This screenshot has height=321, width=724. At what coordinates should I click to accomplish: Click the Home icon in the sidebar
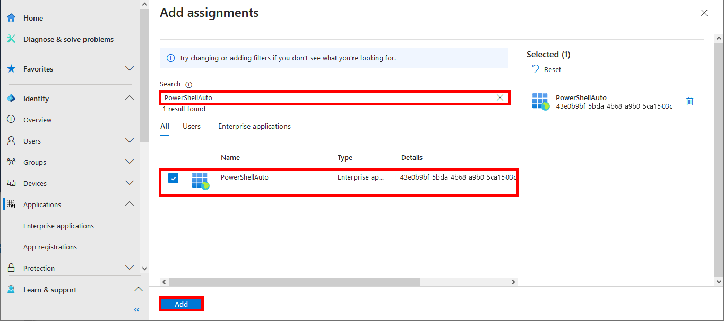tap(11, 17)
